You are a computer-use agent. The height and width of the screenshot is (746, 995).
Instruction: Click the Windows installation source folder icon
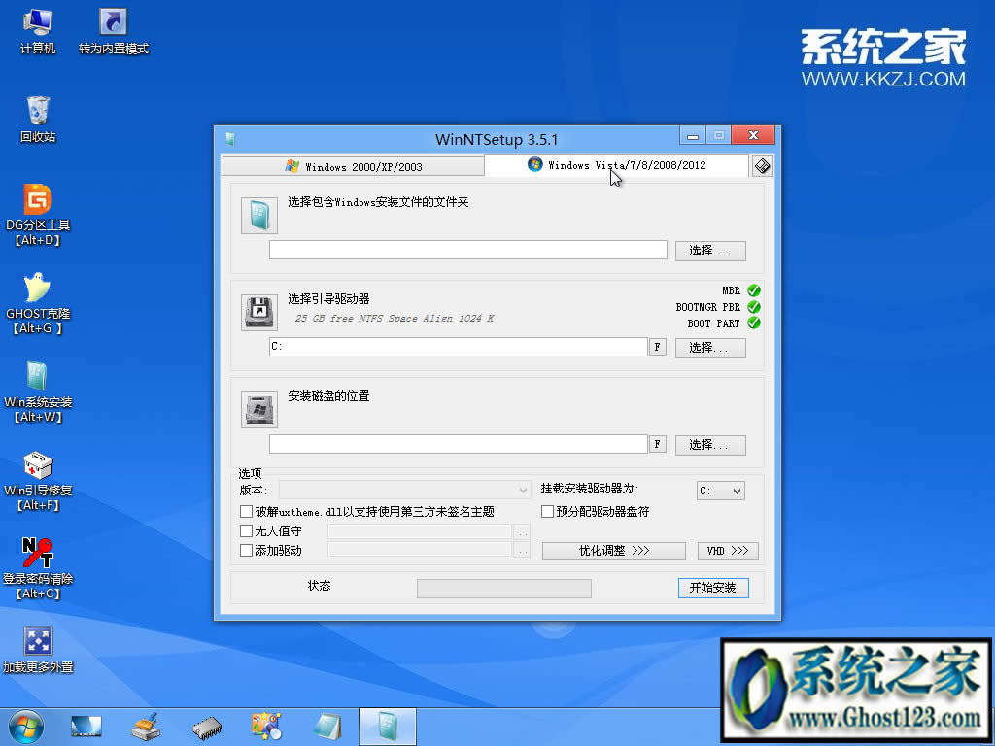click(258, 214)
